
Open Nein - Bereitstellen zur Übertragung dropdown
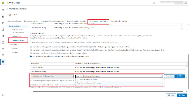point(119,76)
